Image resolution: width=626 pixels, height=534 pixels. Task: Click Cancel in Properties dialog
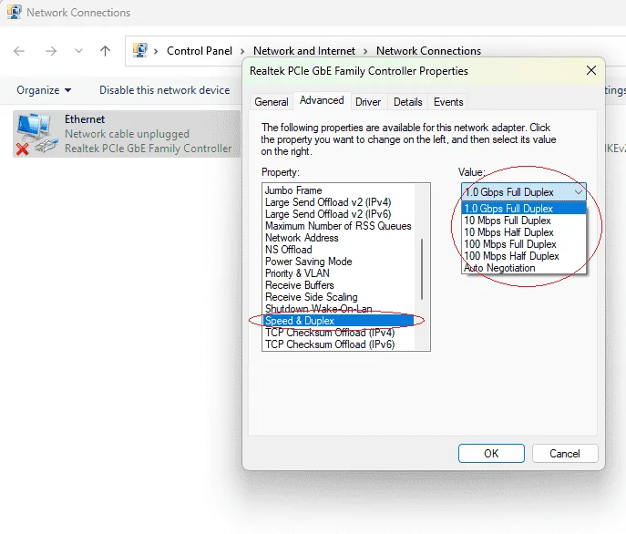[565, 453]
